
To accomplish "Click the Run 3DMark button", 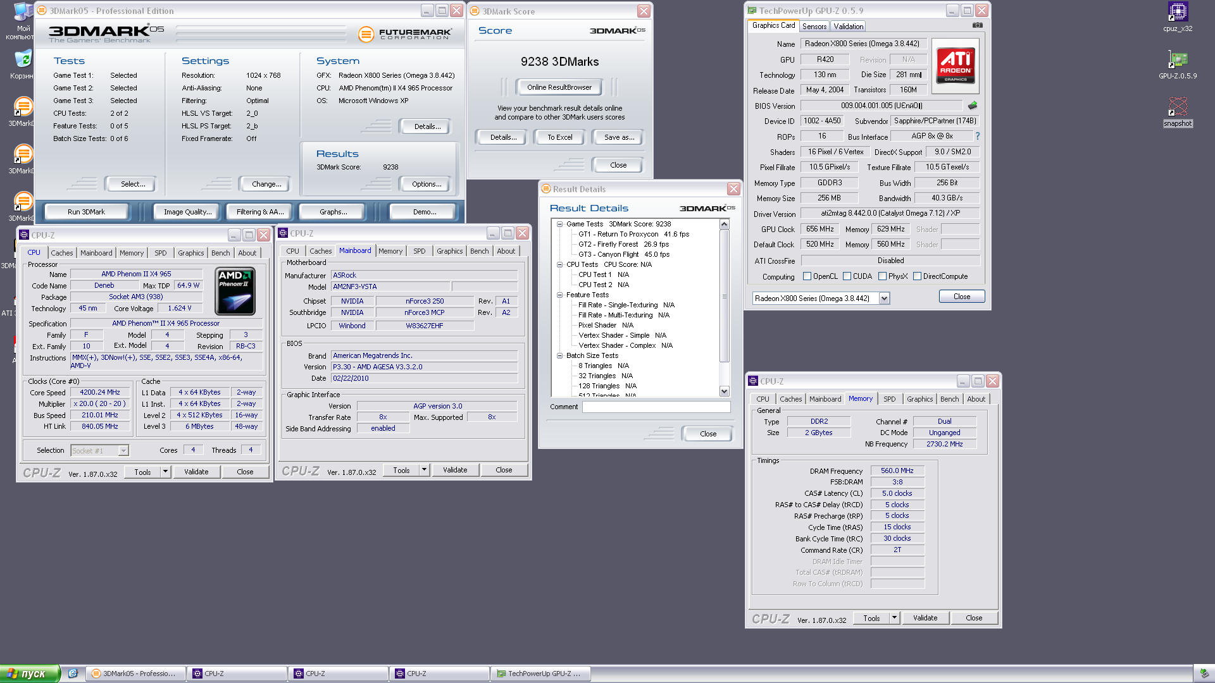I will point(86,212).
